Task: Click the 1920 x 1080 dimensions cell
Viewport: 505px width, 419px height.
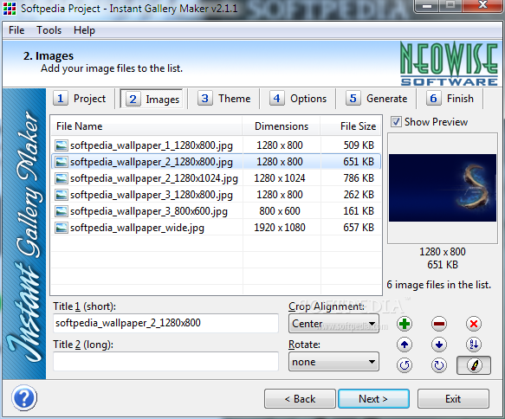Action: click(x=280, y=228)
